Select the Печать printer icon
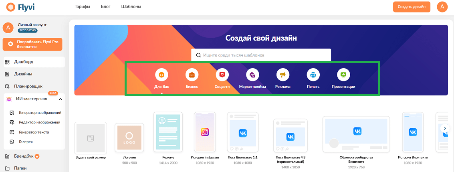Viewport: 454px width, 172px height. coord(313,75)
